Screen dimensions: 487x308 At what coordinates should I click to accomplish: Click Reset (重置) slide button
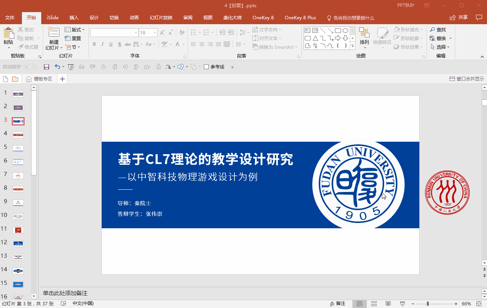click(73, 38)
